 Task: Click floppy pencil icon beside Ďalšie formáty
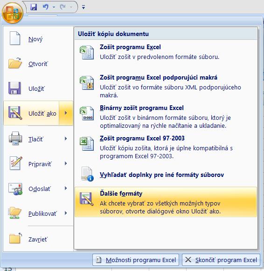pos(87,199)
